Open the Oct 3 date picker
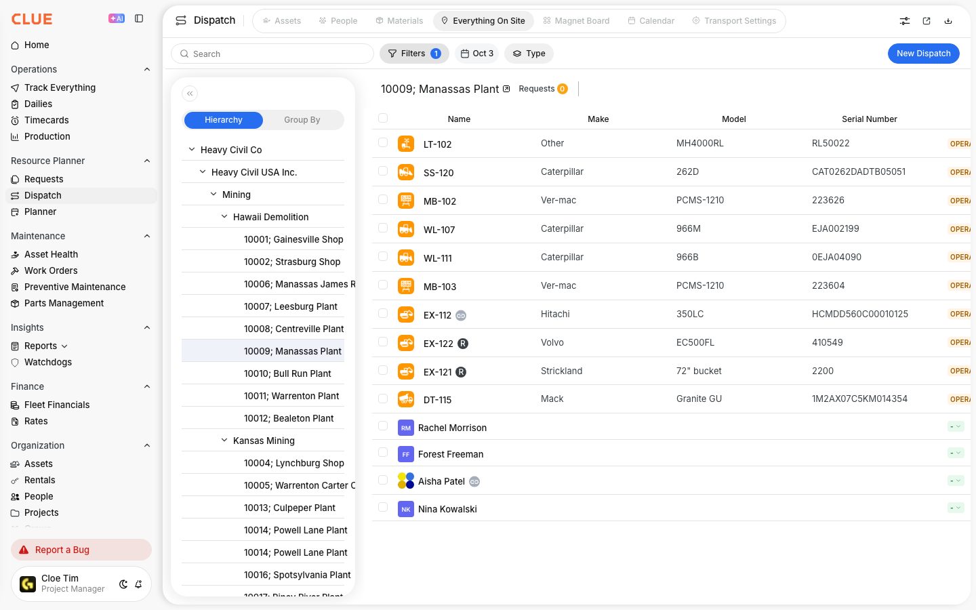This screenshot has width=976, height=610. pyautogui.click(x=477, y=54)
